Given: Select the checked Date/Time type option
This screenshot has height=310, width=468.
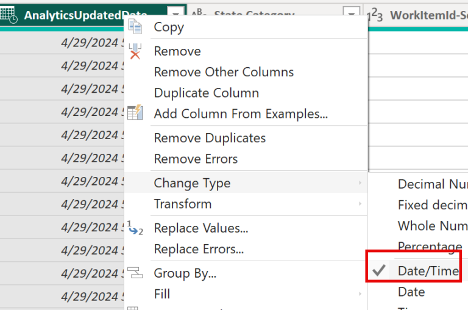Looking at the screenshot, I should 427,270.
